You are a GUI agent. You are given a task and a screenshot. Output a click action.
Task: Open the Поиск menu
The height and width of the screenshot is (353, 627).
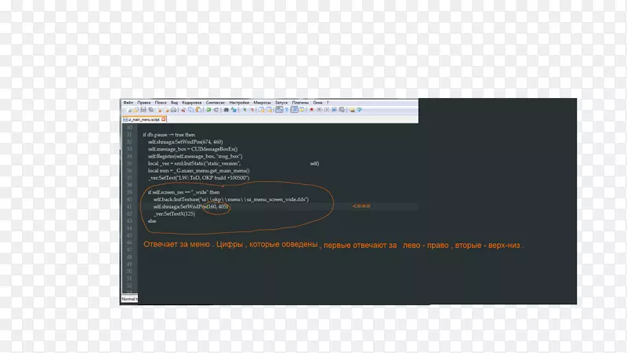point(161,103)
